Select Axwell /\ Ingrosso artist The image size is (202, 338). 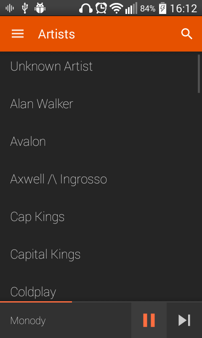101,179
